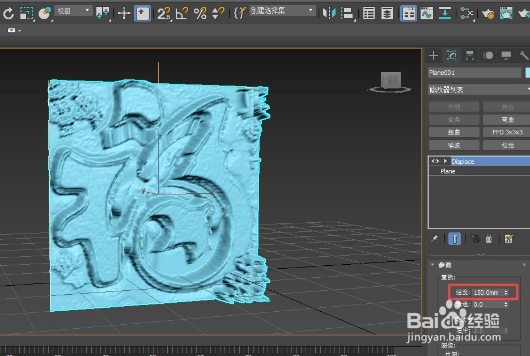The image size is (530, 356).
Task: Activate the Select and Manipulate tool
Action: coord(124,14)
